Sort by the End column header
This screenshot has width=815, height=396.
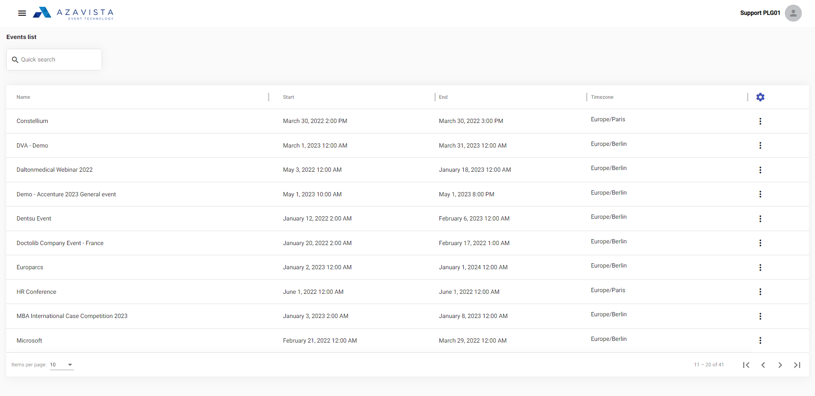tap(443, 97)
